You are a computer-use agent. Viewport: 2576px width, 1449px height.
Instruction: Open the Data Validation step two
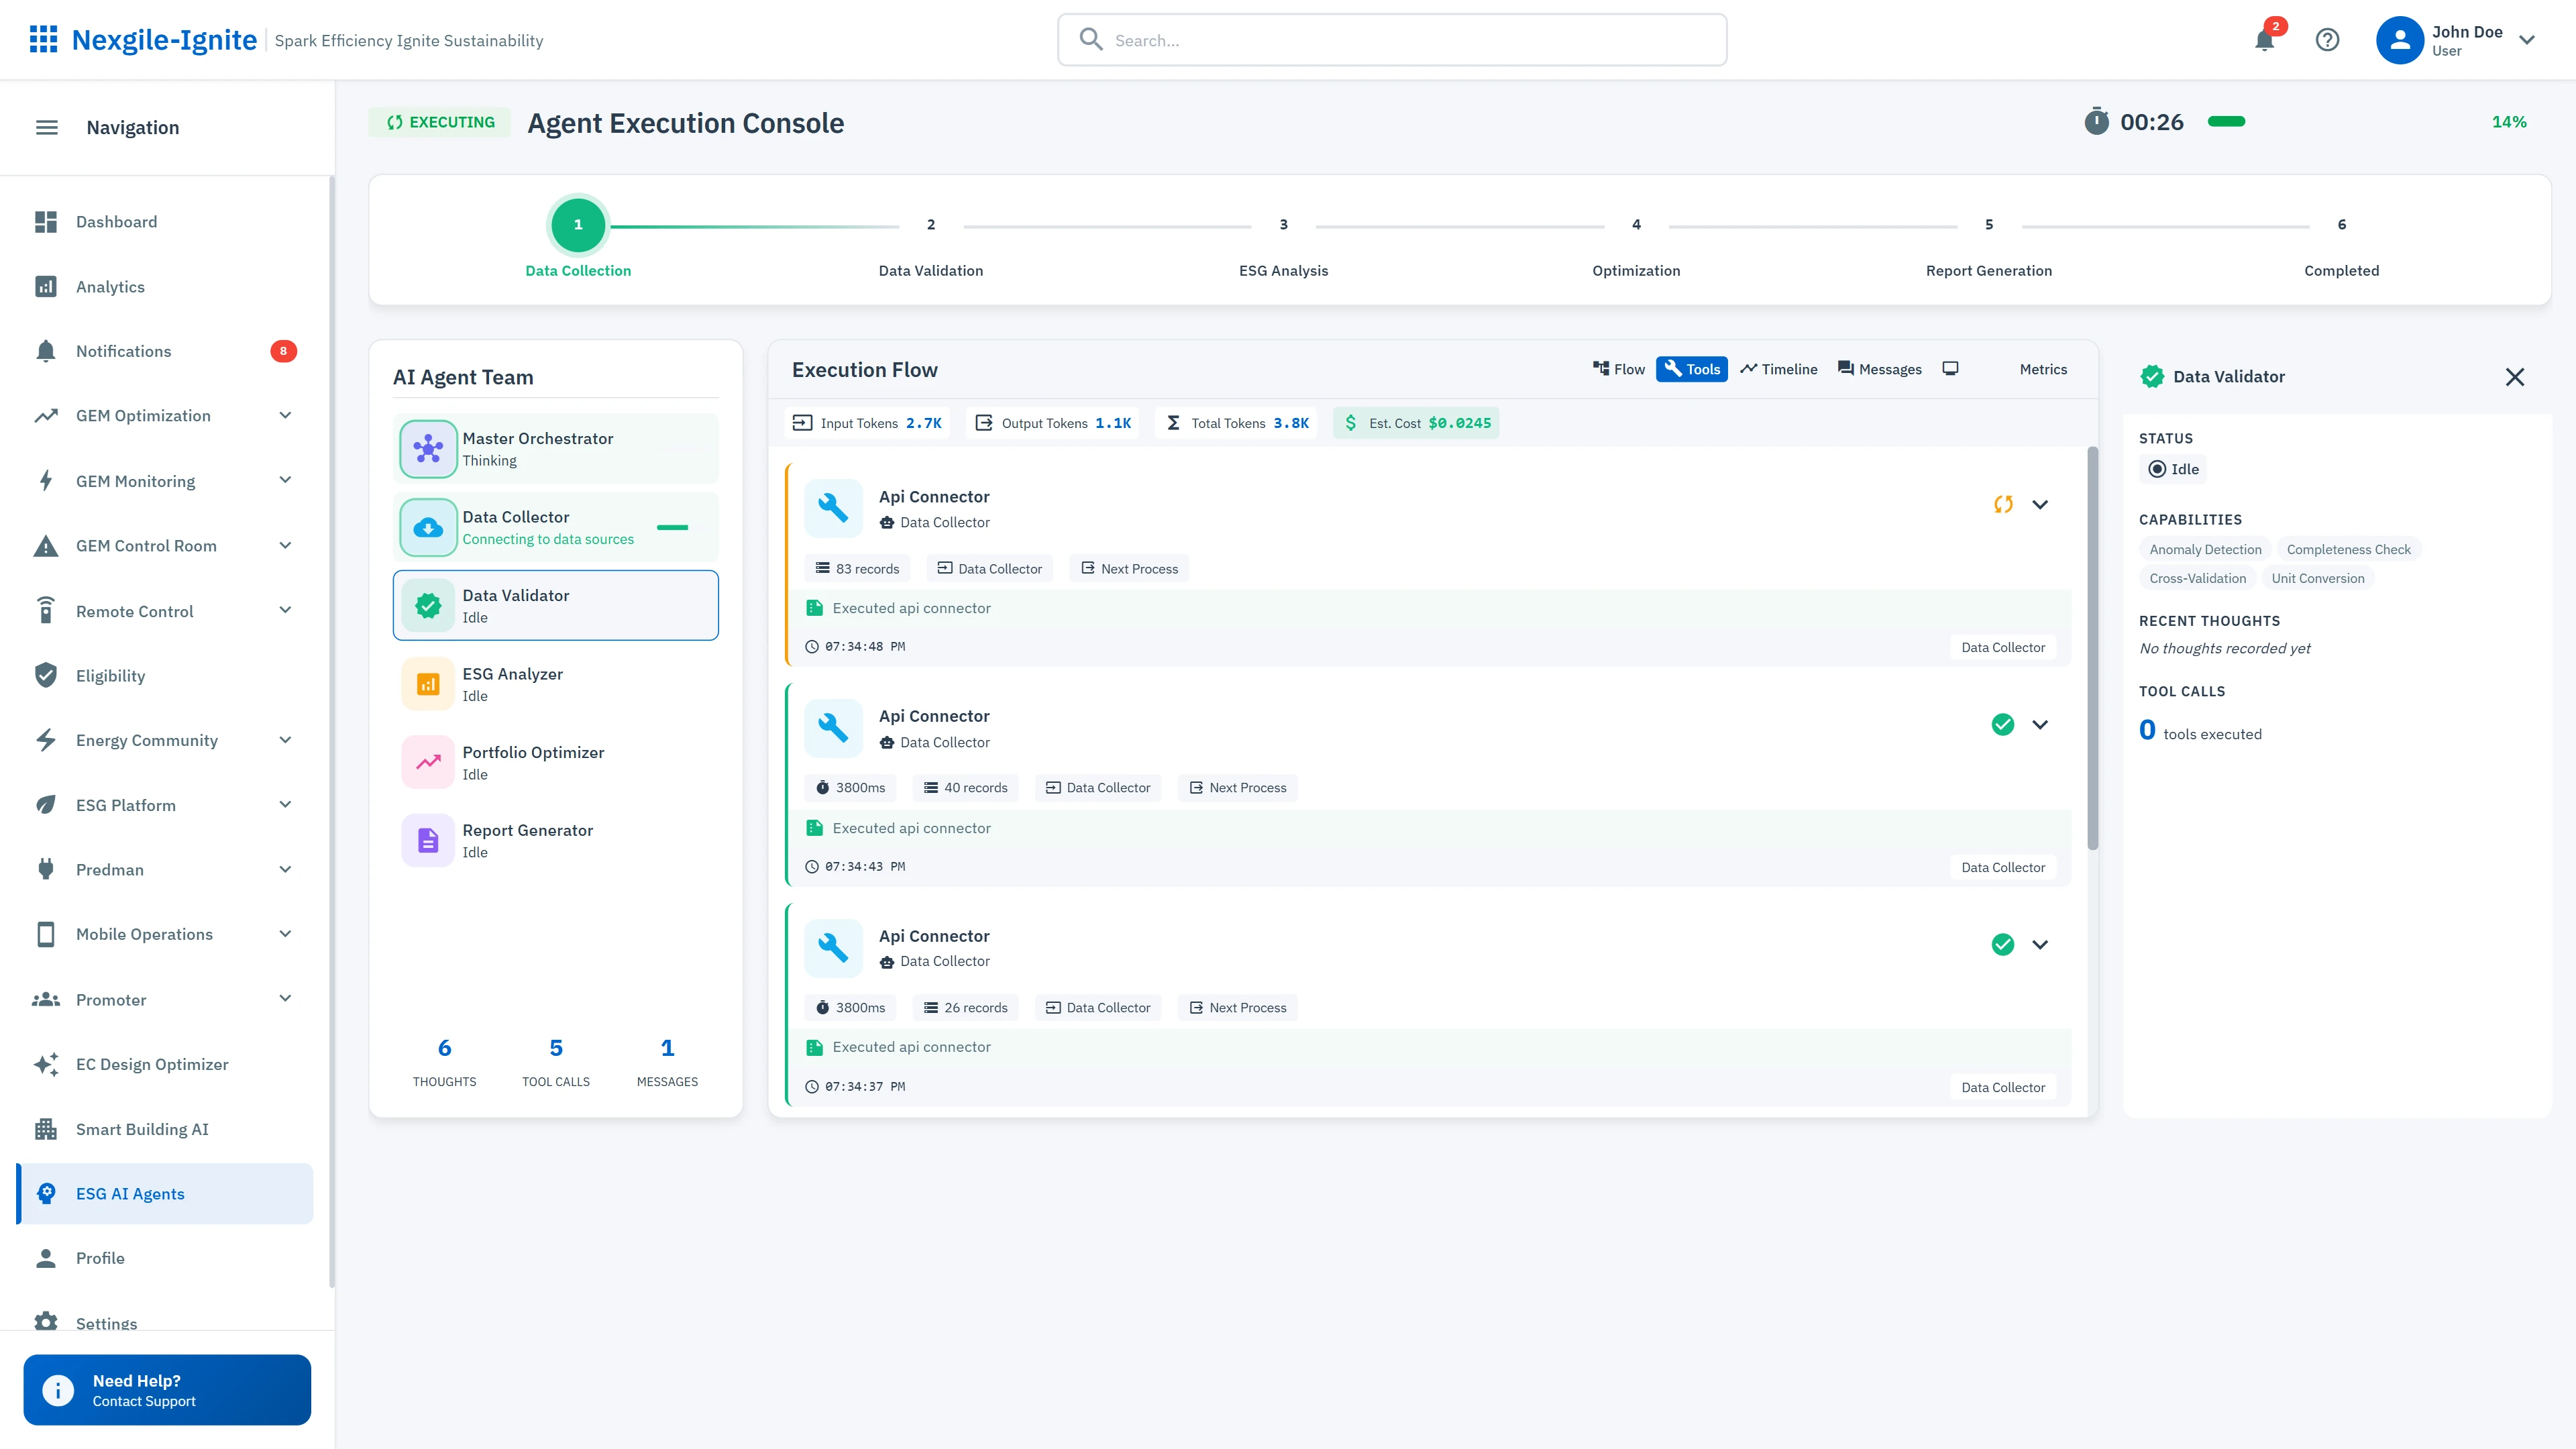[931, 225]
